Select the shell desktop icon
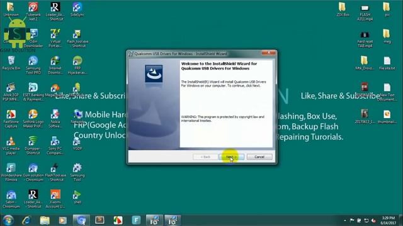 [77, 197]
